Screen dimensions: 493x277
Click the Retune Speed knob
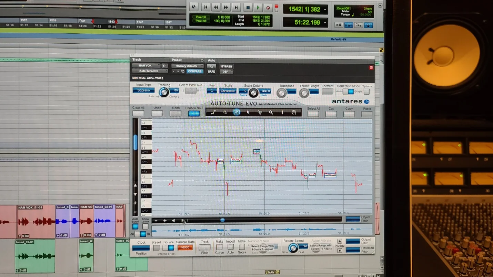[293, 248]
